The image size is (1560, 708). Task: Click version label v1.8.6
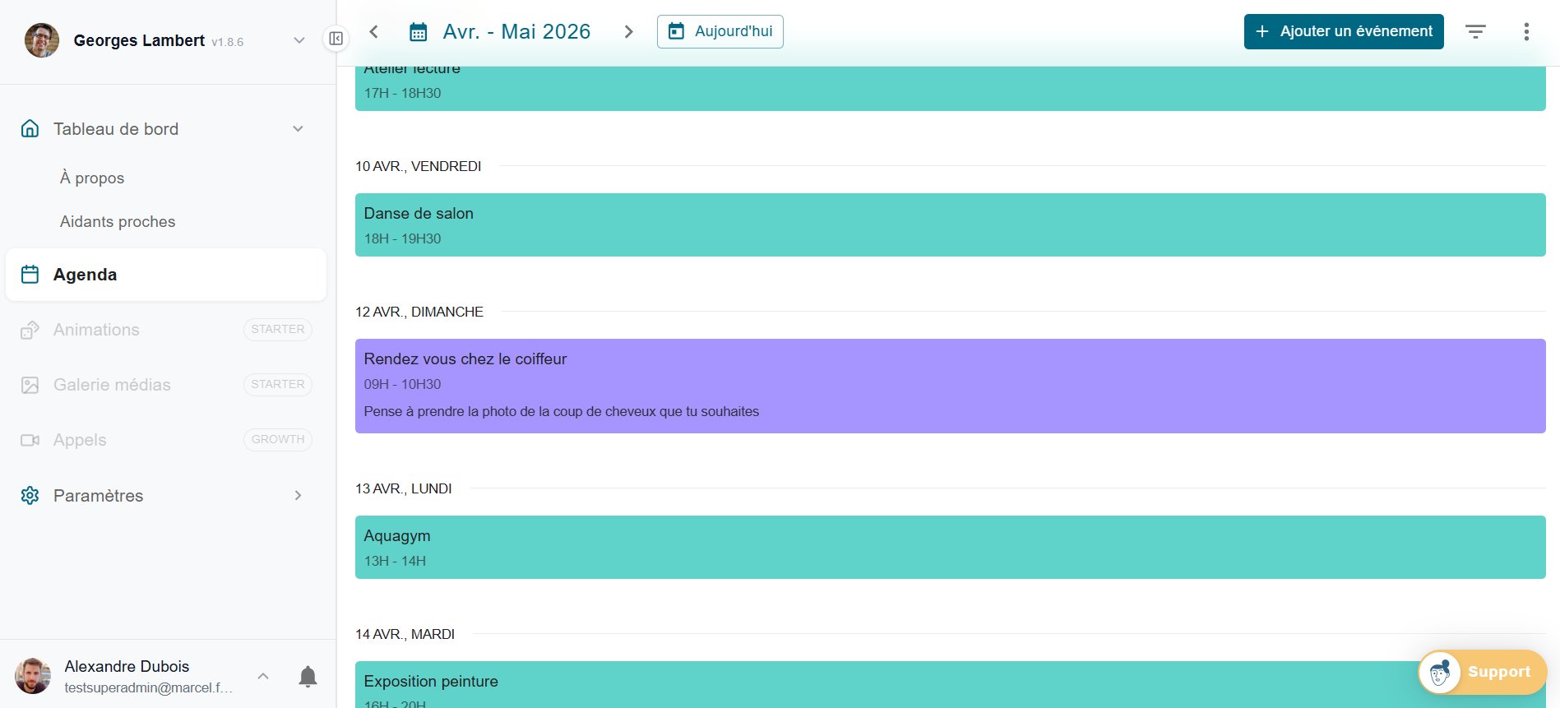228,42
